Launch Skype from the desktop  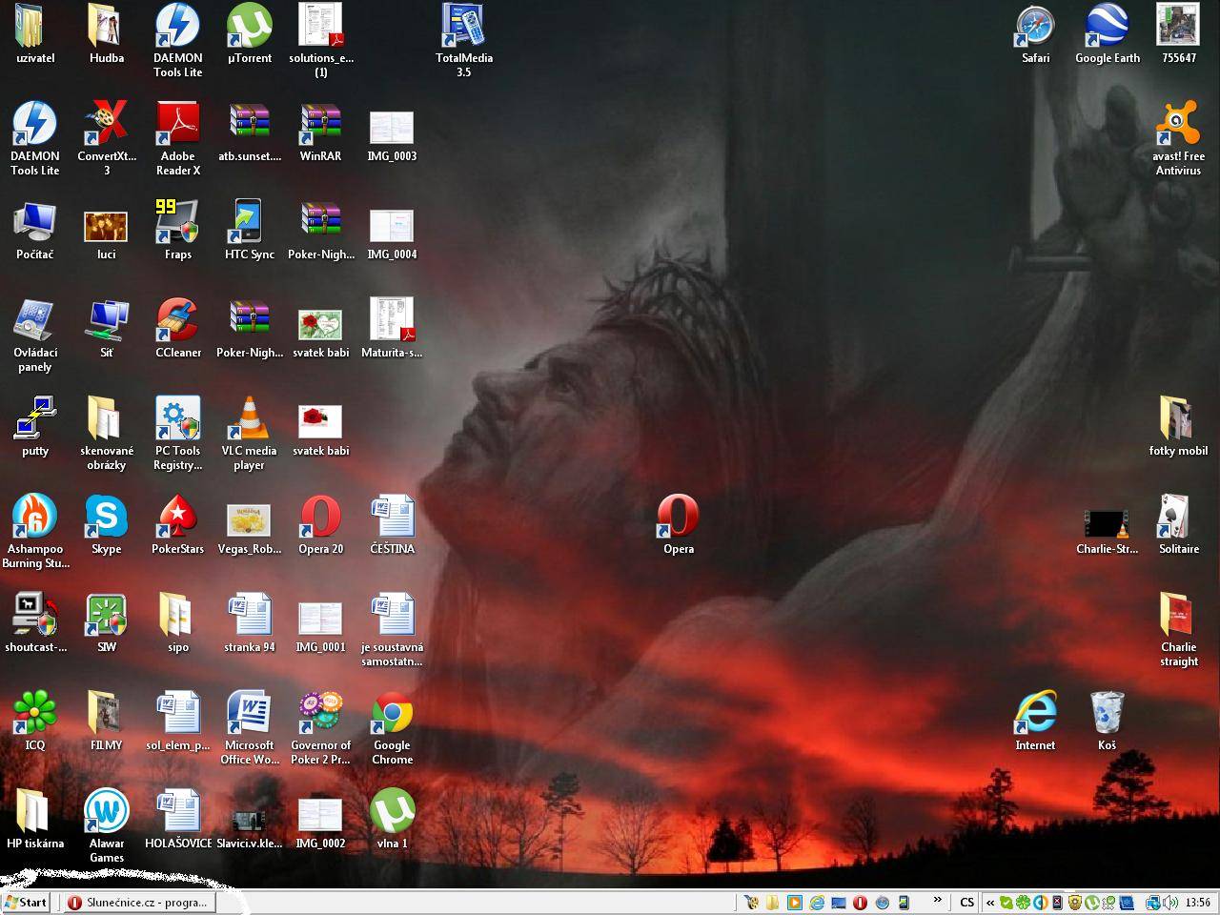point(106,524)
